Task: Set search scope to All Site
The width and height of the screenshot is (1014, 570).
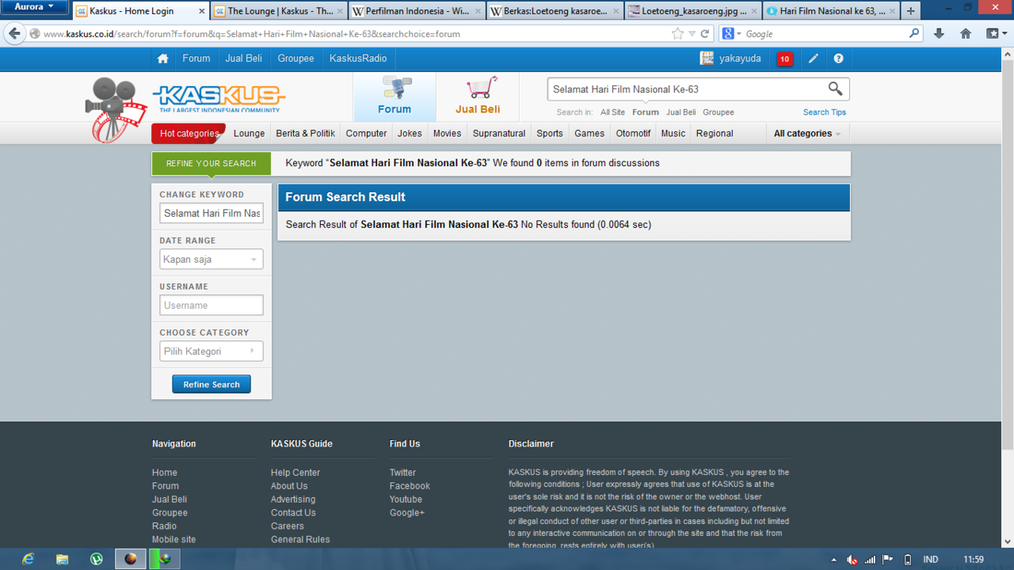Action: pos(612,112)
